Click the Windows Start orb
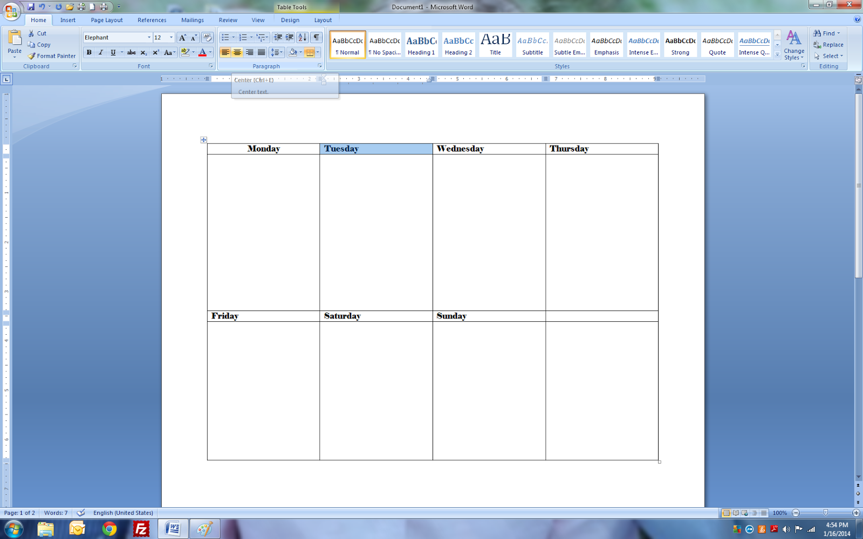Image resolution: width=863 pixels, height=539 pixels. point(13,529)
